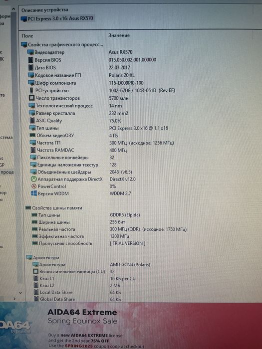Select the ASIC Quality value 75.0%

[115, 121]
